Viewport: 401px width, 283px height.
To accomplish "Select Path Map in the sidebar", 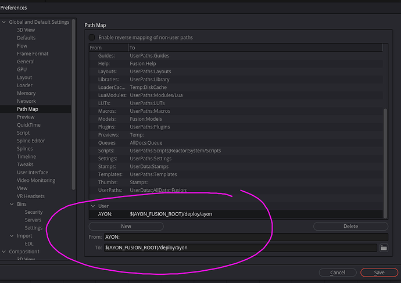I will (x=27, y=109).
